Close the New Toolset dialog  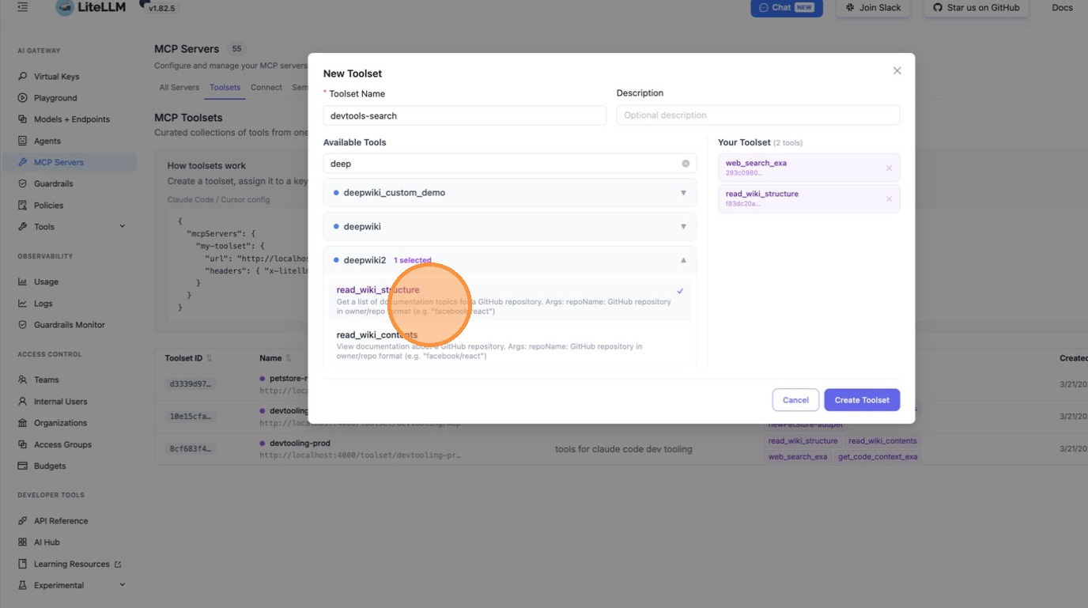click(x=897, y=70)
